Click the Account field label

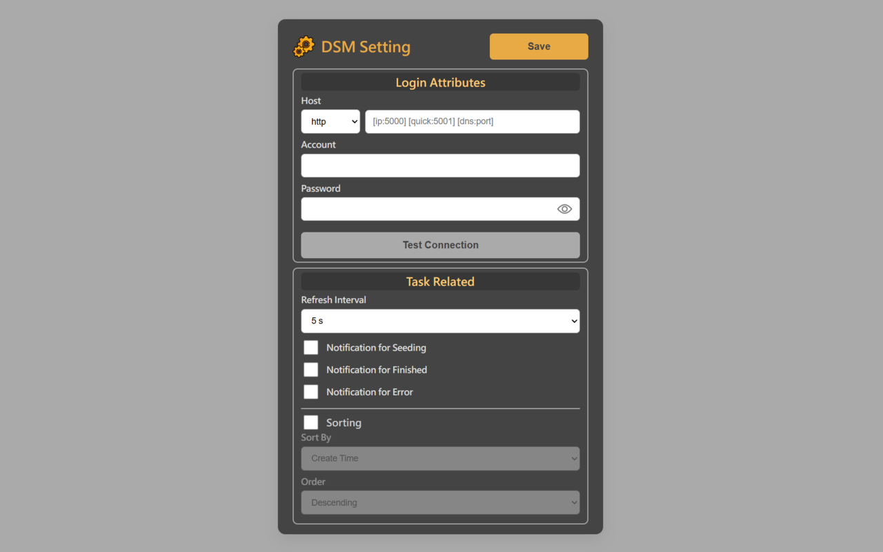pos(319,145)
